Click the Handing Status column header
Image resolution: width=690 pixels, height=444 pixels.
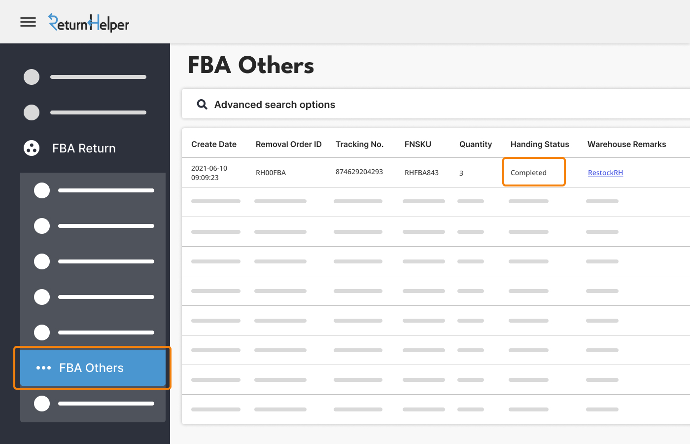tap(540, 144)
